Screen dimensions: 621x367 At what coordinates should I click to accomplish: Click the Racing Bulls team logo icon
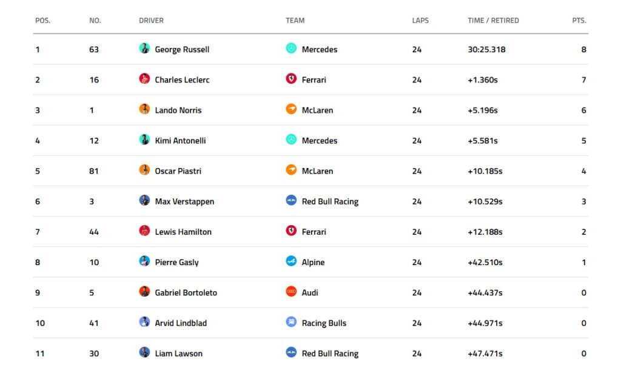pos(291,322)
